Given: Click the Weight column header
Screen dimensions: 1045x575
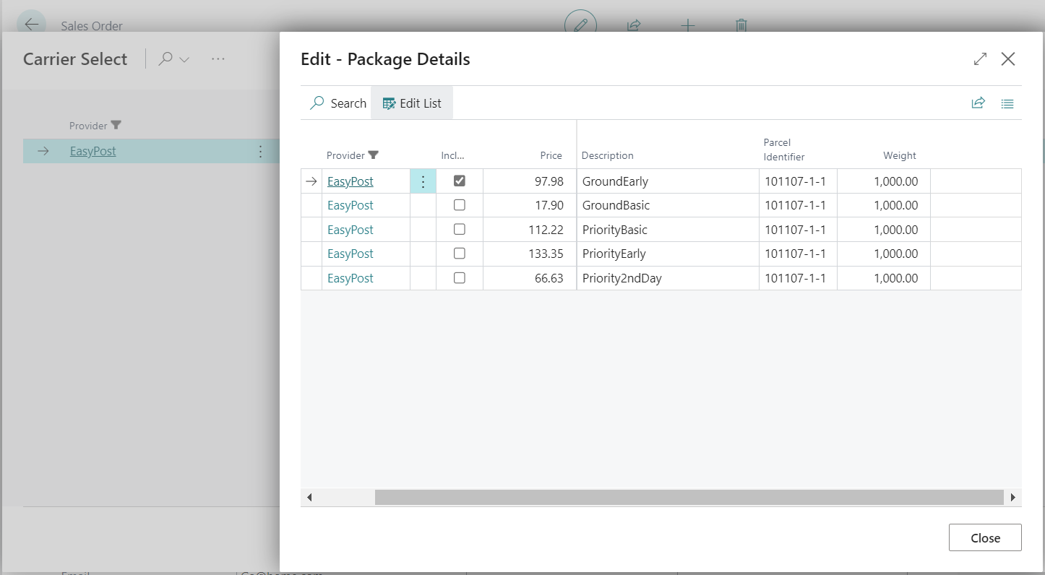Looking at the screenshot, I should (x=900, y=155).
